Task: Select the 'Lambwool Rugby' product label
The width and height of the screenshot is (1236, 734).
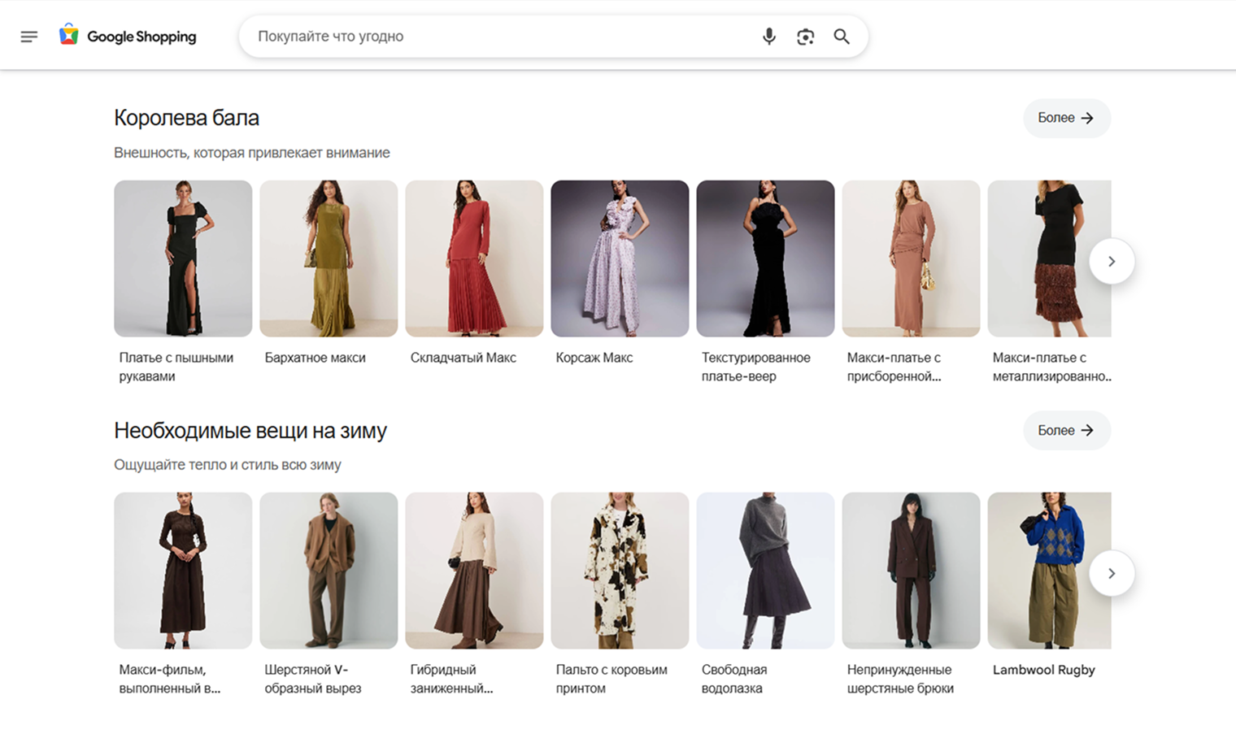Action: click(x=1043, y=670)
